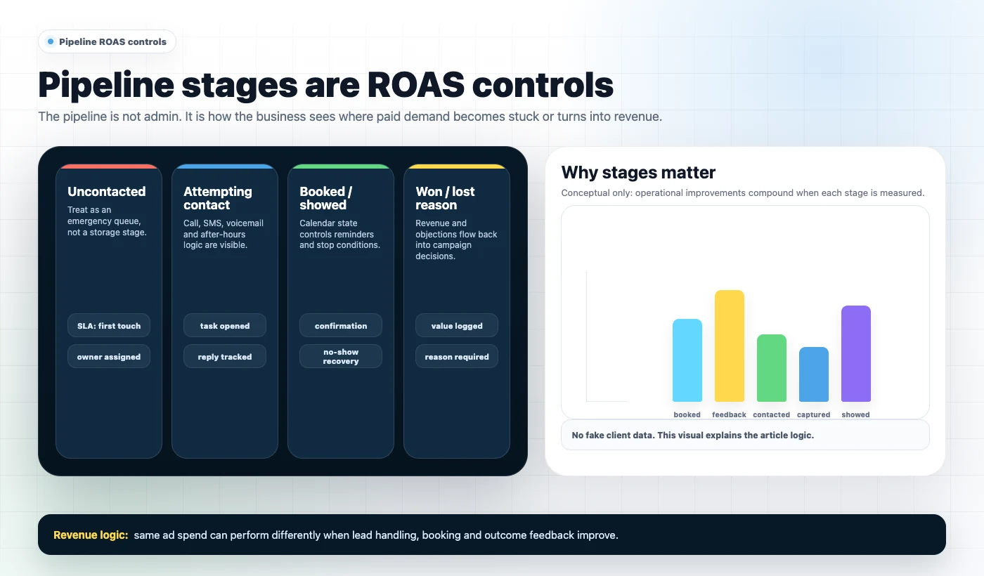Click the Pipeline ROAS controls pill
This screenshot has height=576, width=984.
(107, 41)
